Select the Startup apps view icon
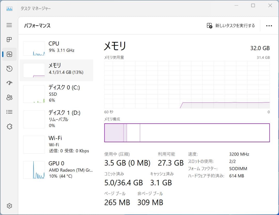Viewport: 279px width, 215px height. [9, 83]
